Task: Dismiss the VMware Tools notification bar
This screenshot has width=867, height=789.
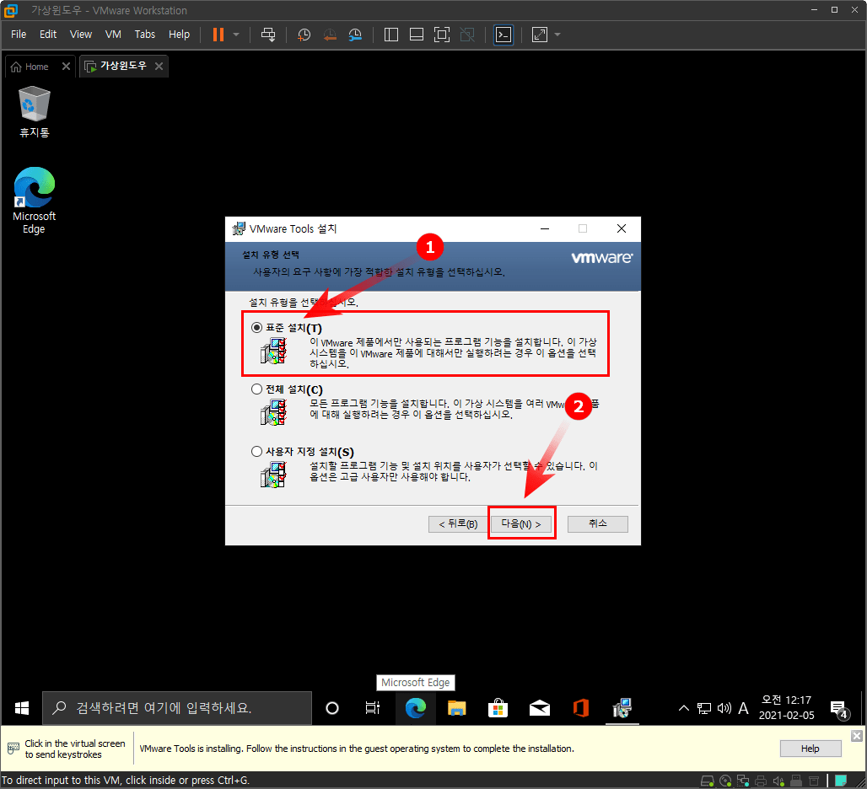Action: point(857,735)
